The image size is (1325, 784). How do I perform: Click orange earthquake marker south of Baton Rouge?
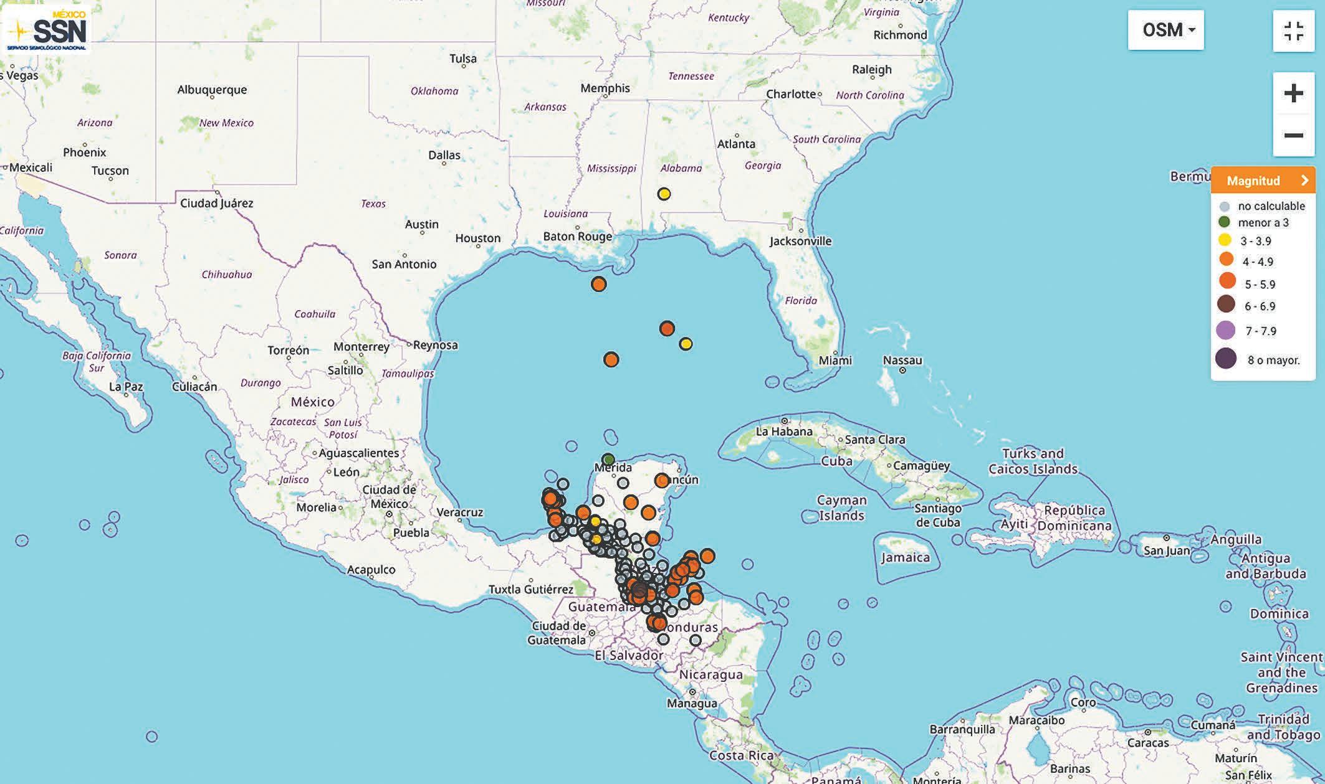pyautogui.click(x=598, y=284)
